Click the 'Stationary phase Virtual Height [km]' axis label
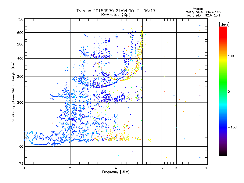 [x=13, y=91]
